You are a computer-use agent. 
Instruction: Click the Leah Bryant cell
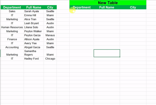(x=34, y=23)
